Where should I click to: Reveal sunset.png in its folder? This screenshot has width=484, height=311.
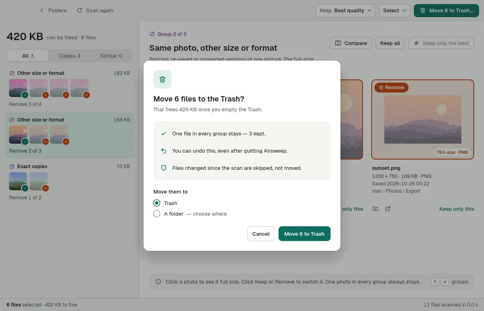(x=375, y=209)
